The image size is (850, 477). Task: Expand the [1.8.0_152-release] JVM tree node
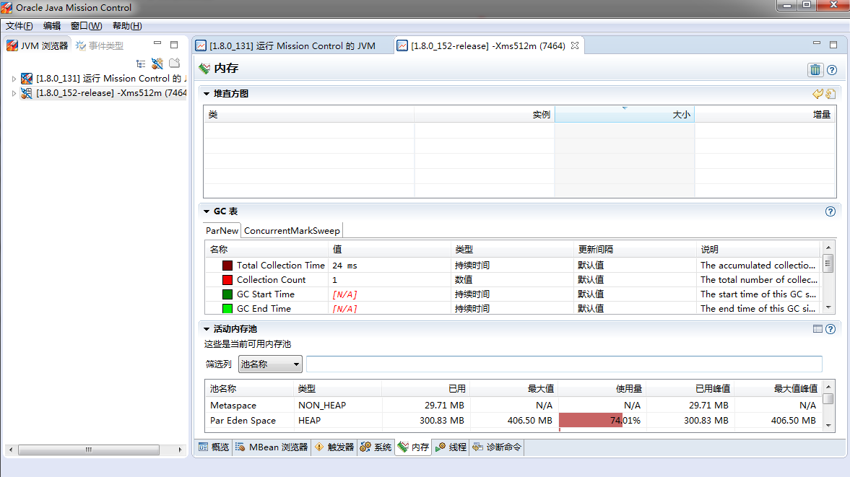[x=14, y=93]
